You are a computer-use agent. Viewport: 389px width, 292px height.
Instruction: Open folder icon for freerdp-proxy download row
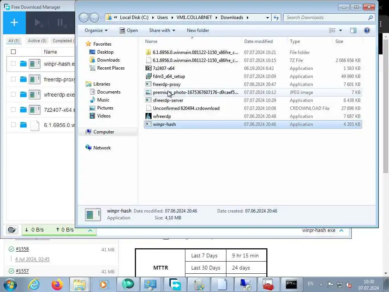point(23,79)
